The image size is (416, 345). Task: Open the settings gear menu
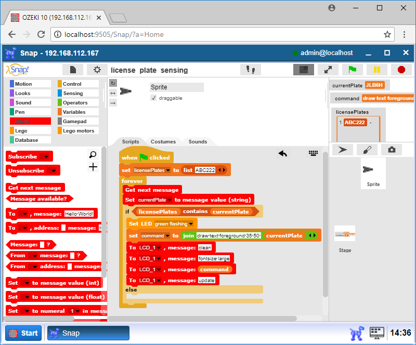point(97,70)
